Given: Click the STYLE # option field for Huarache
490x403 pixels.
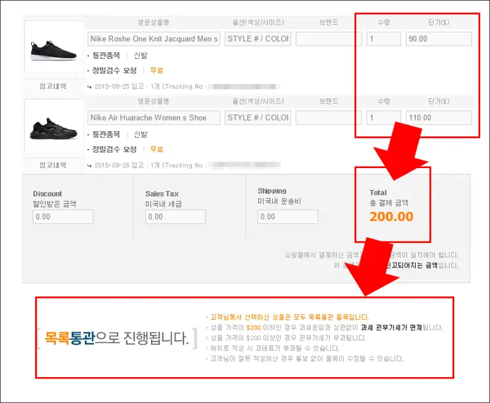Looking at the screenshot, I should (258, 118).
